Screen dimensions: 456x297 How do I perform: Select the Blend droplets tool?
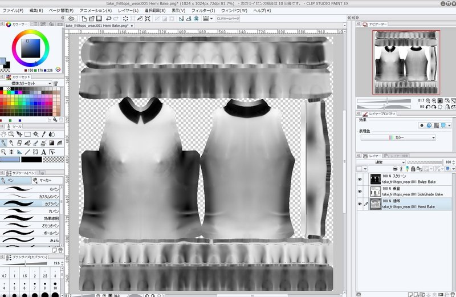(52, 134)
